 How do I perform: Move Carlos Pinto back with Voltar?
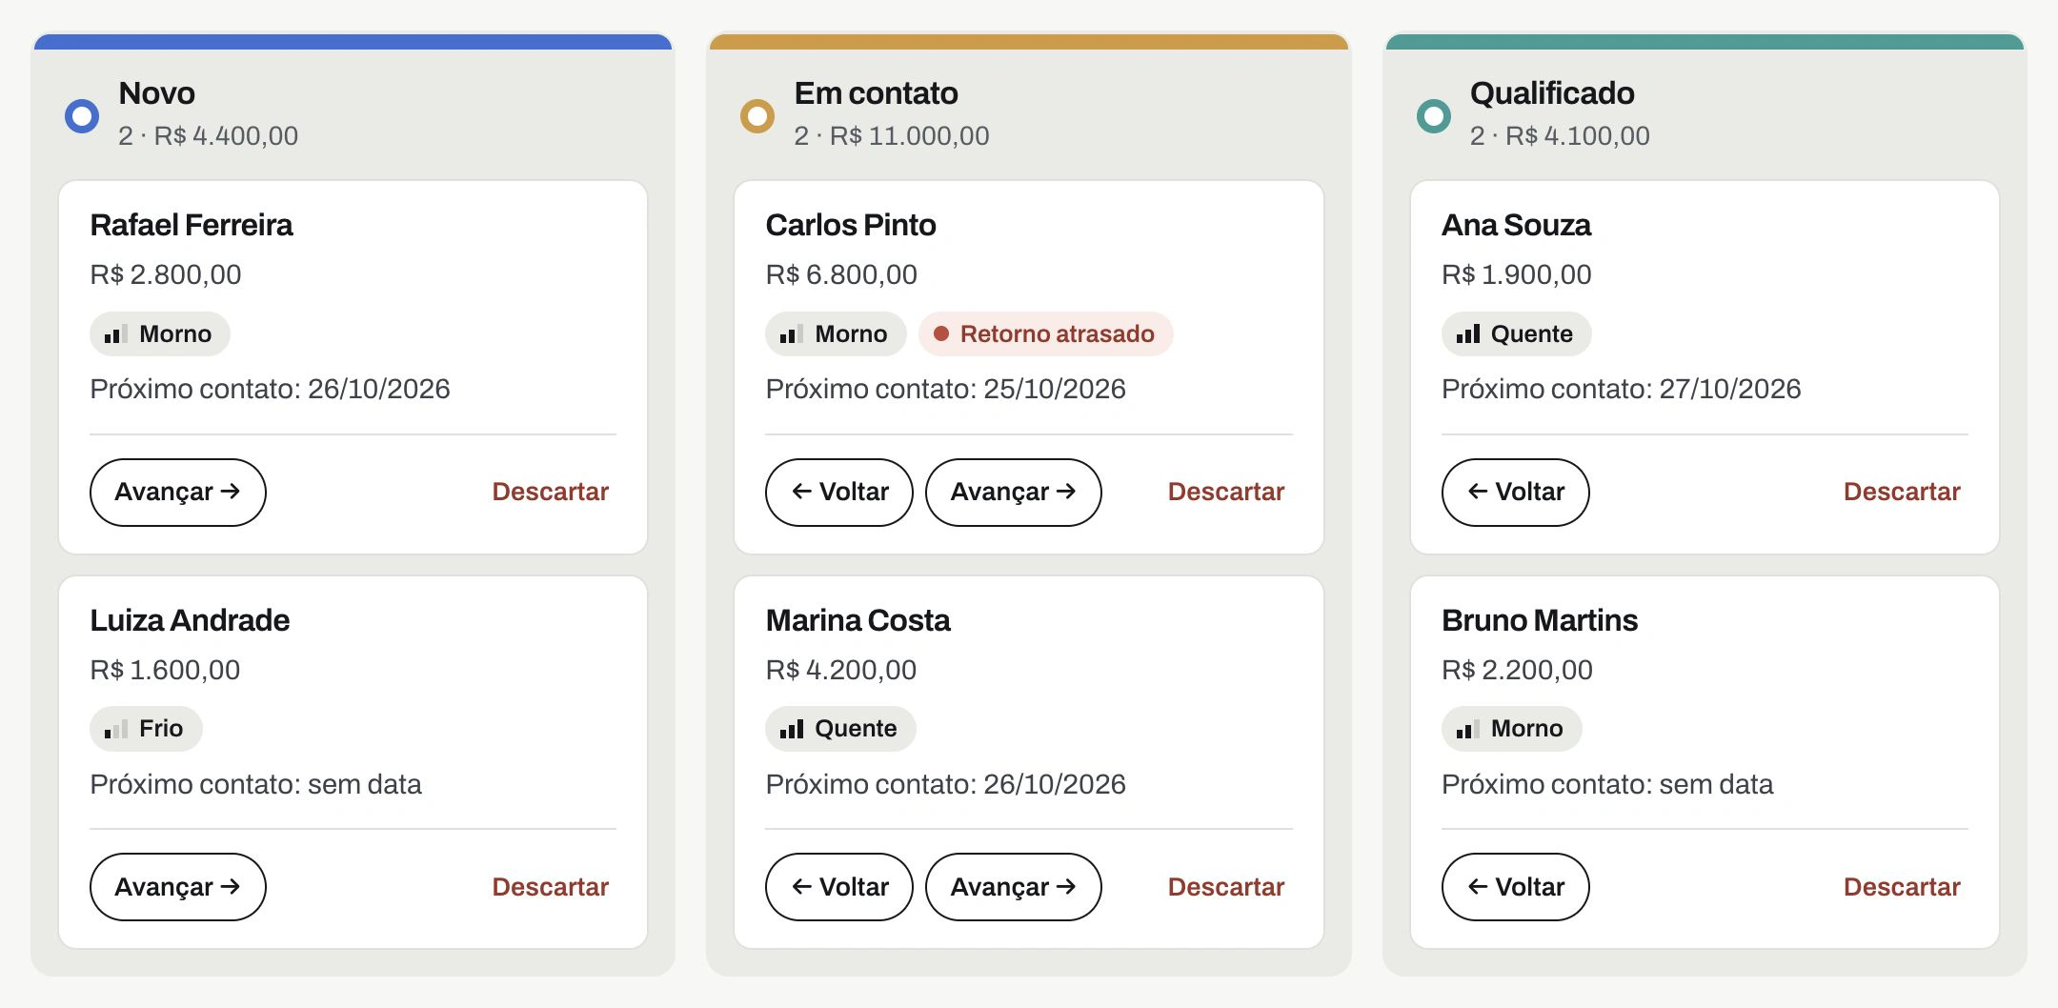click(839, 492)
